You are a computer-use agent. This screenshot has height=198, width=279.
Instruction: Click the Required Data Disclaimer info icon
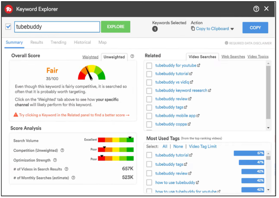[x=226, y=43]
